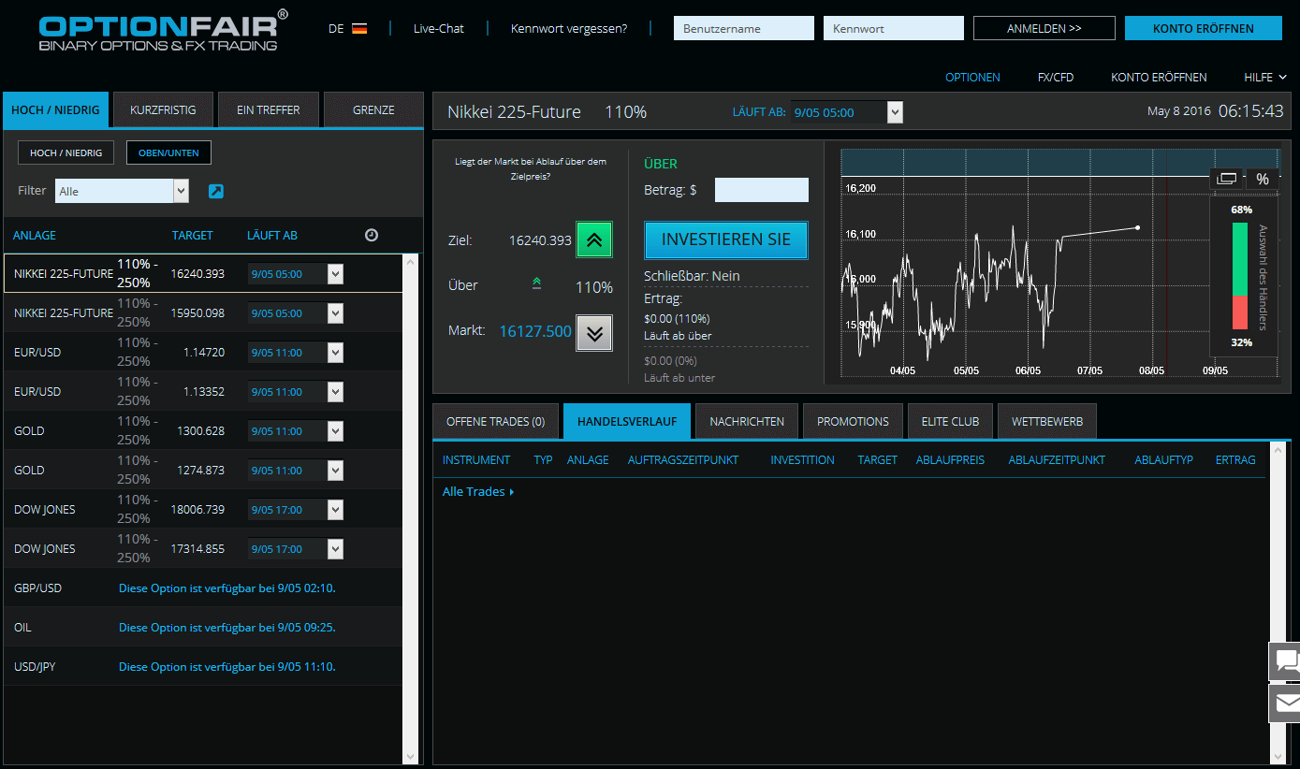Click the ERTRAG column header
The width and height of the screenshot is (1300, 769).
(x=1235, y=460)
